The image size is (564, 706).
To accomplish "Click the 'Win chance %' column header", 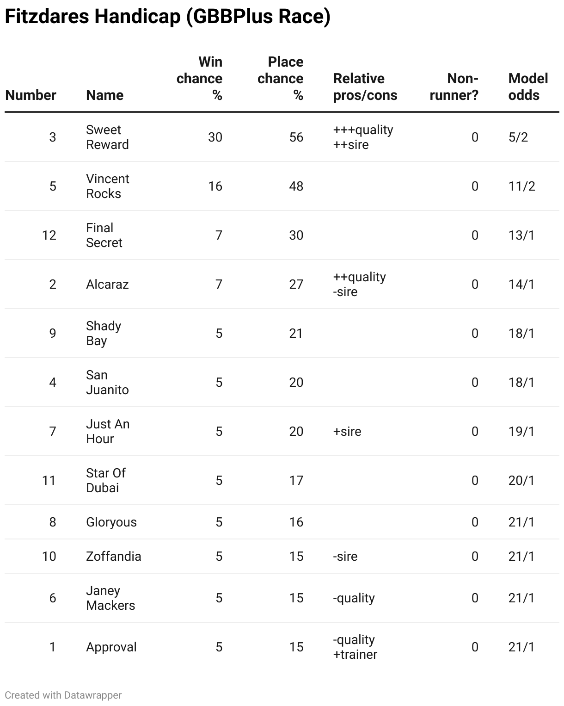I will click(x=199, y=78).
